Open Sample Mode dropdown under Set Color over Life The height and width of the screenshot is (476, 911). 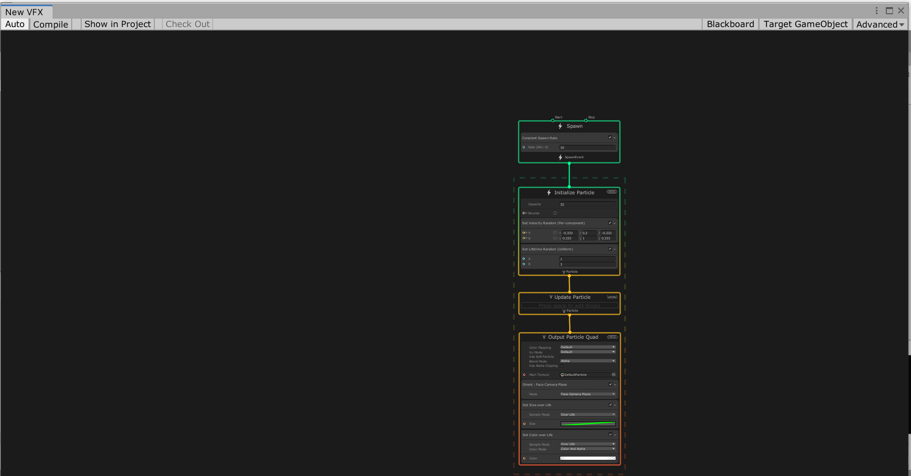click(588, 444)
